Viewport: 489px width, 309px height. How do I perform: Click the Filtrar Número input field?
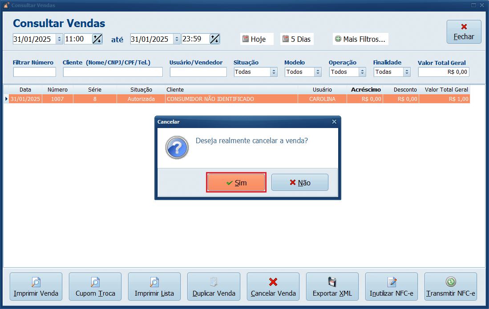point(35,72)
